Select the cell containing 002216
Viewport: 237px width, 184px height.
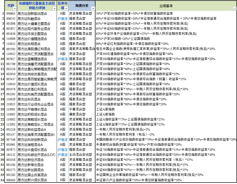point(11,69)
